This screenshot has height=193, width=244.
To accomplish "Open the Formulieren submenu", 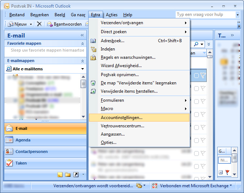I will pos(139,100).
